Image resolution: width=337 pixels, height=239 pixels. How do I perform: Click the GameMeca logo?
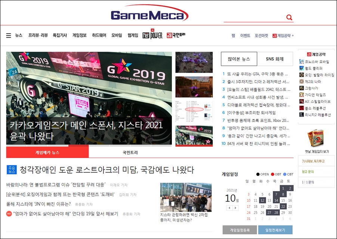coord(149,13)
